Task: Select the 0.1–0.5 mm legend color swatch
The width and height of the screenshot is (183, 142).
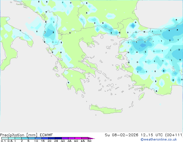Action: [x=5, y=138]
